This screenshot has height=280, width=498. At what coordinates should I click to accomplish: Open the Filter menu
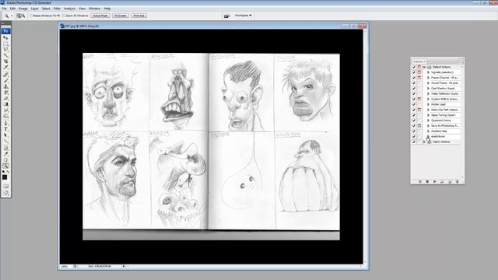pos(57,9)
